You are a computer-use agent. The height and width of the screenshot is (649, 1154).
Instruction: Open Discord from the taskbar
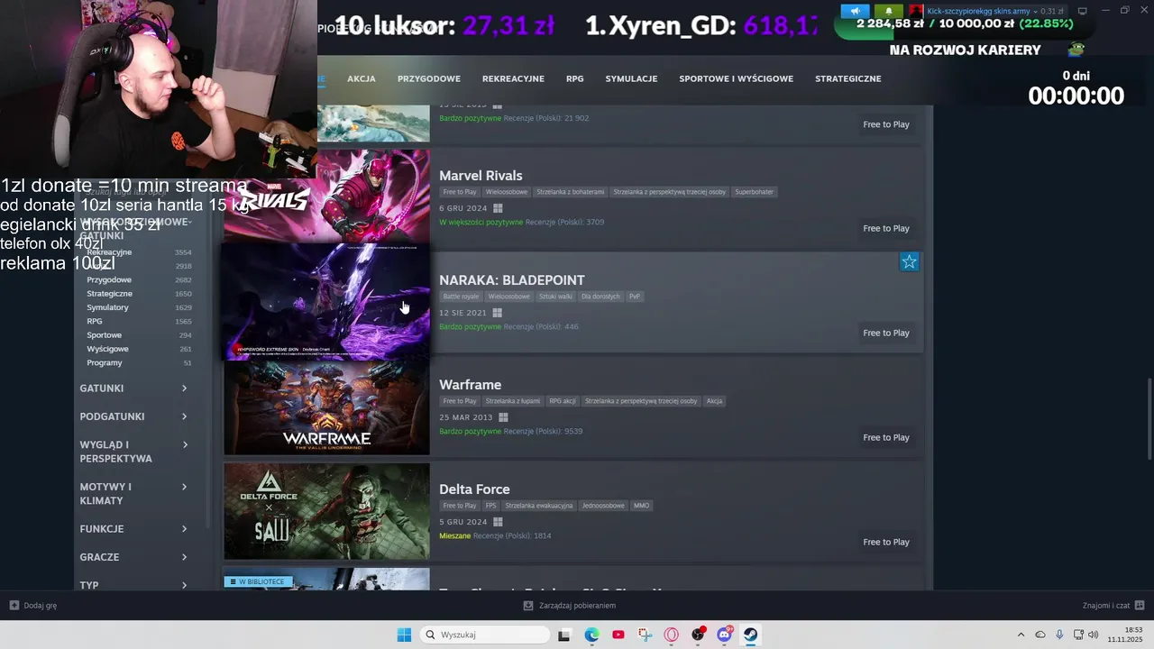point(724,635)
